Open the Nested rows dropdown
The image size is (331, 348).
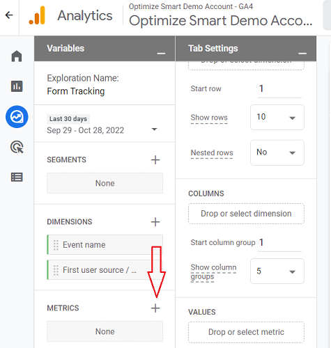277,152
